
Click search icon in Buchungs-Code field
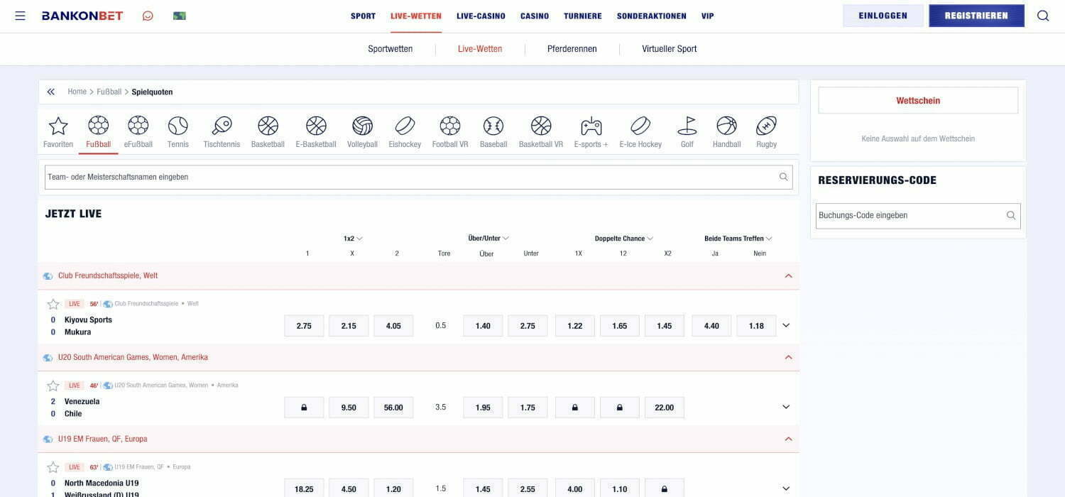(1011, 215)
